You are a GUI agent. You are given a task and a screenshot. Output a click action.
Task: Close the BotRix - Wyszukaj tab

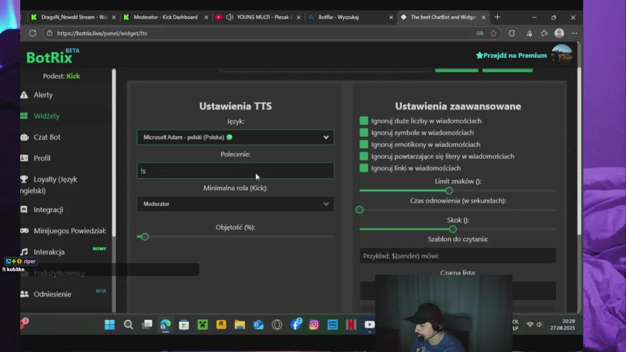391,17
